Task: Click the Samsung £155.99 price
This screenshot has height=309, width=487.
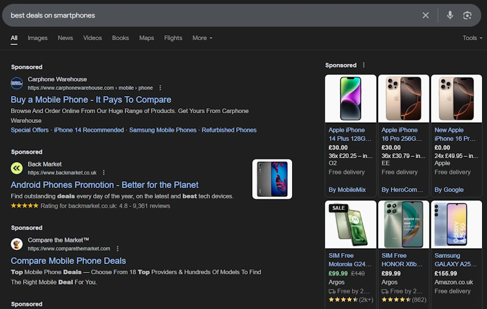Action: tap(446, 274)
